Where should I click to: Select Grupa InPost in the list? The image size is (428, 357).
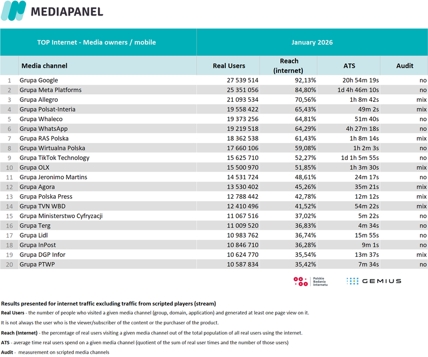tap(38, 245)
